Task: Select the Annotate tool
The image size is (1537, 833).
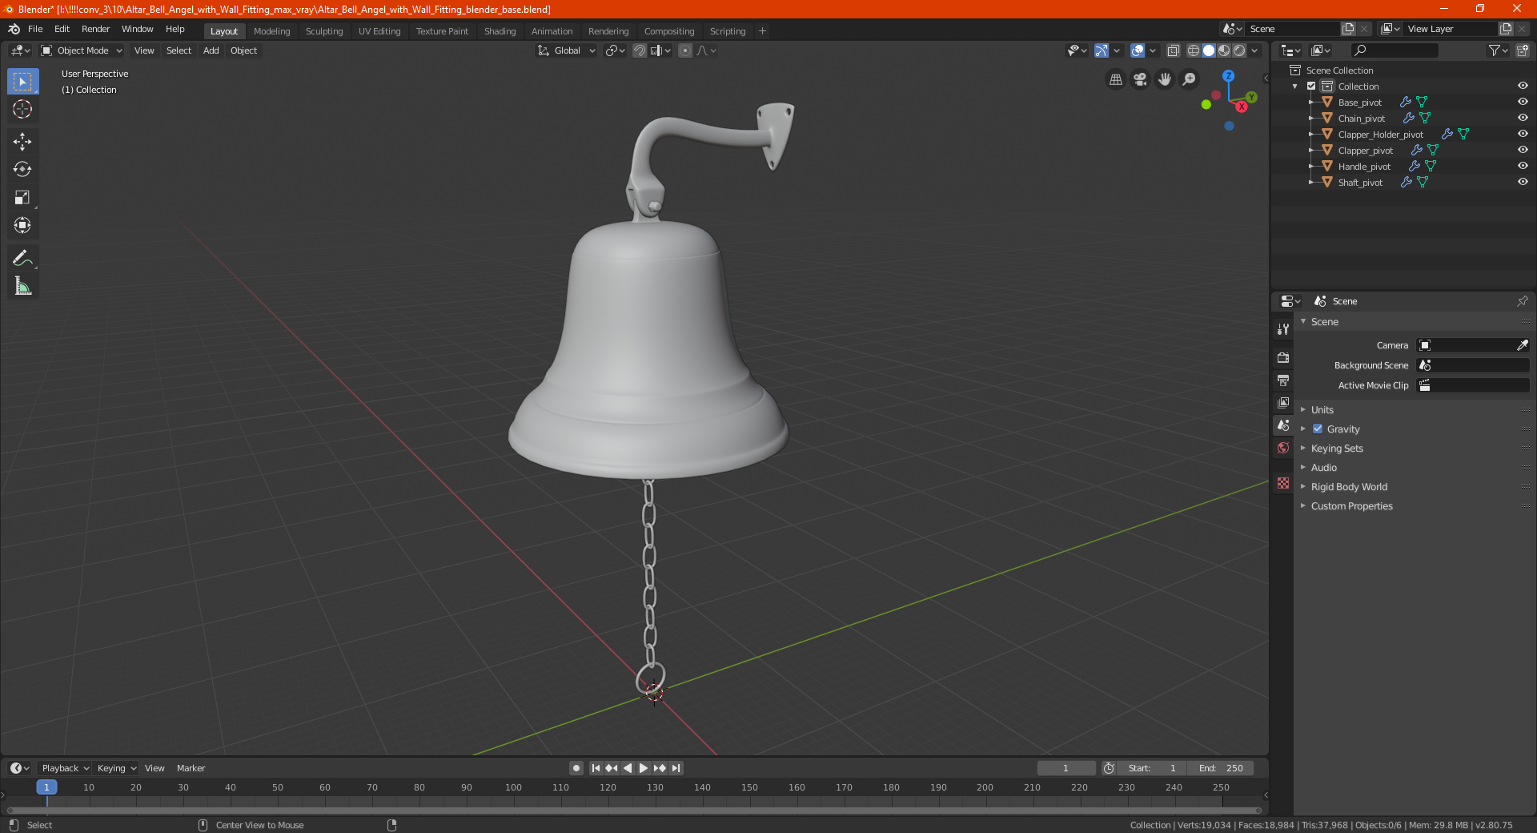Action: click(22, 258)
